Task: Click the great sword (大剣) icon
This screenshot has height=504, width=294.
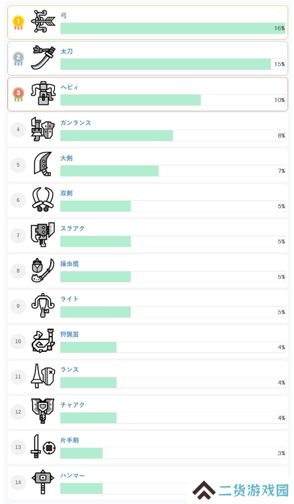Action: coord(43,164)
